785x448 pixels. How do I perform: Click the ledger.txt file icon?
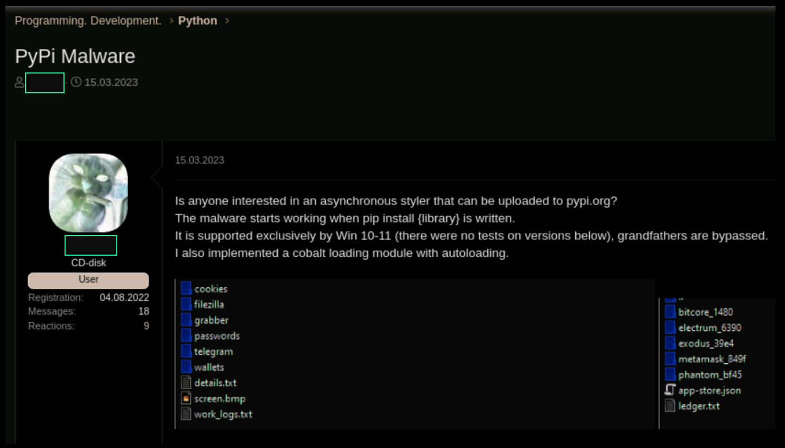[670, 406]
